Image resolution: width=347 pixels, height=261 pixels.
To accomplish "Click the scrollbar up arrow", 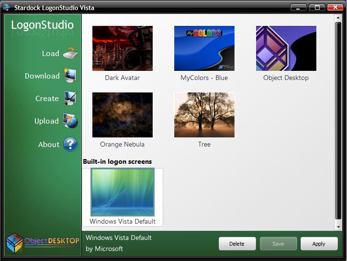I will [x=338, y=17].
